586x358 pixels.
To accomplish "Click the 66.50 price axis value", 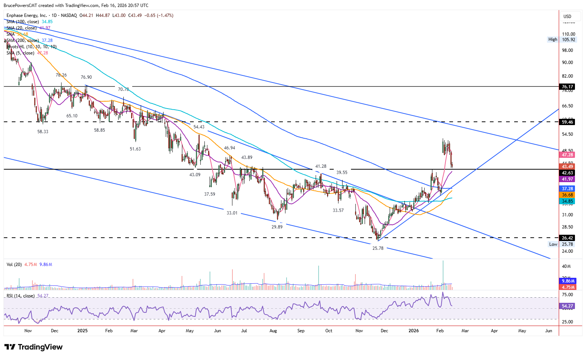I will 568,106.
